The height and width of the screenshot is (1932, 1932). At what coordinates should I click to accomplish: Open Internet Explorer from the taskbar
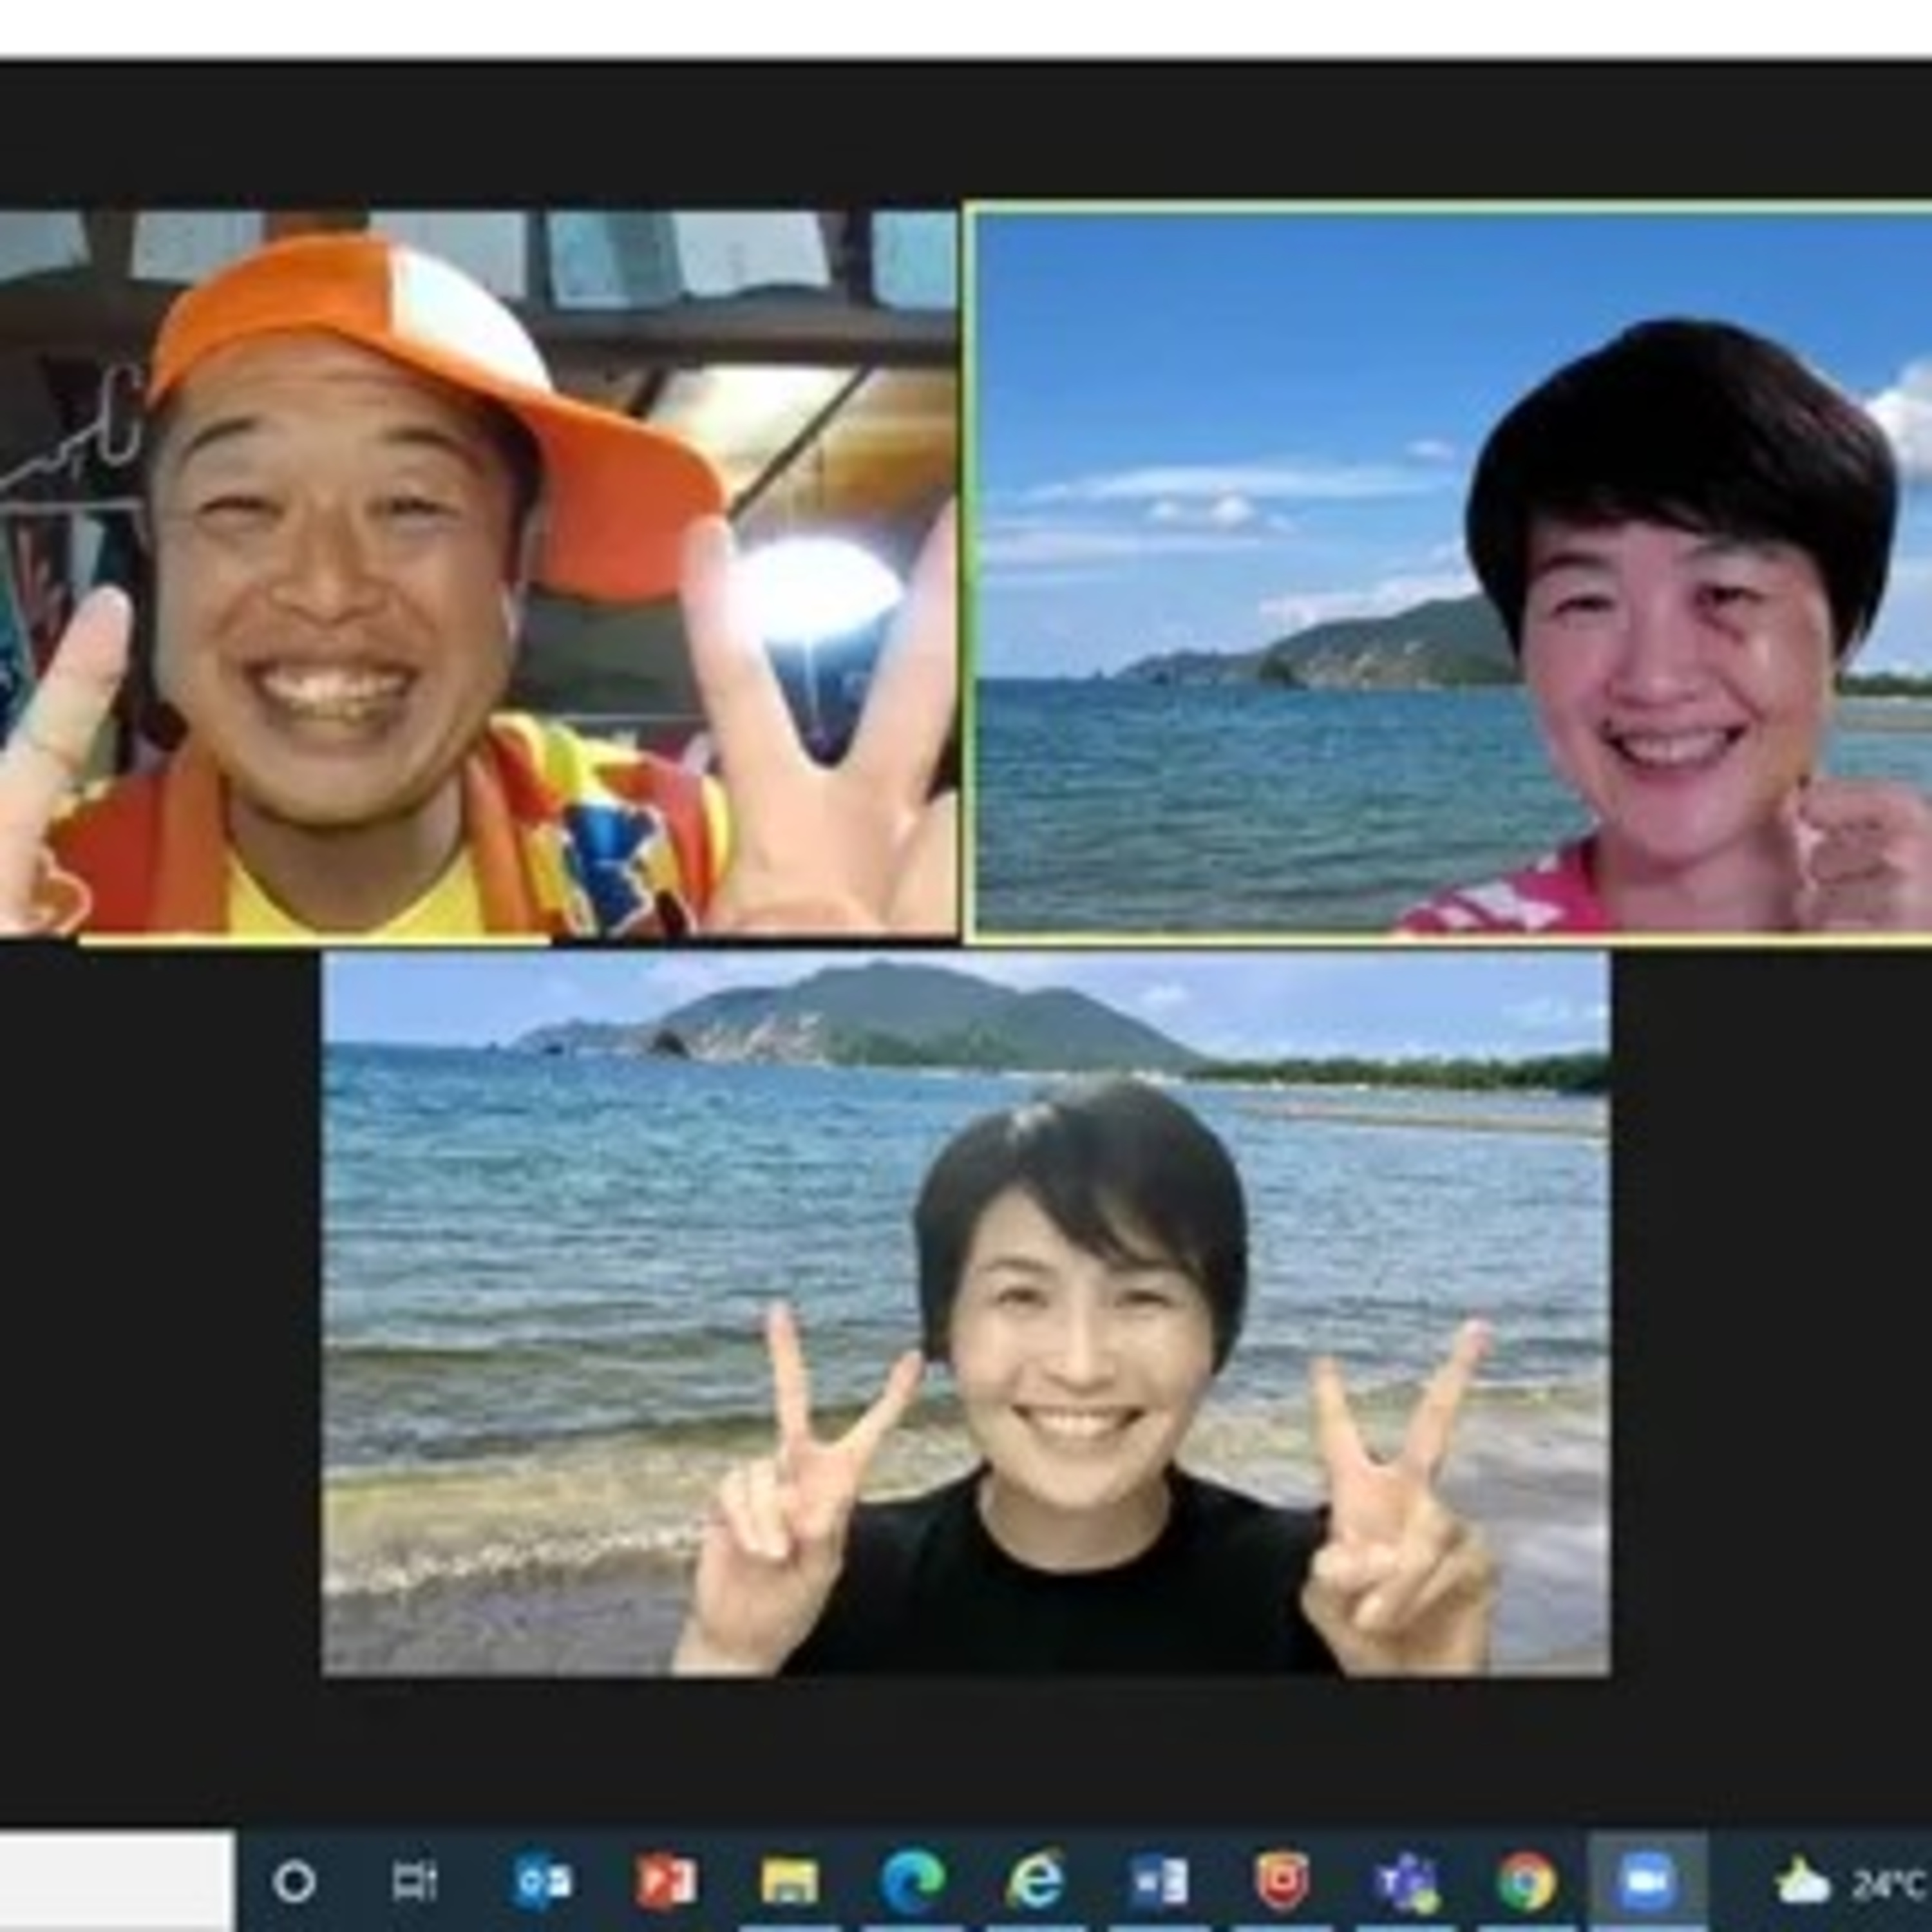pos(1036,1881)
